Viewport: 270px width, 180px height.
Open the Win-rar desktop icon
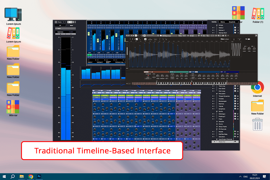click(x=13, y=107)
